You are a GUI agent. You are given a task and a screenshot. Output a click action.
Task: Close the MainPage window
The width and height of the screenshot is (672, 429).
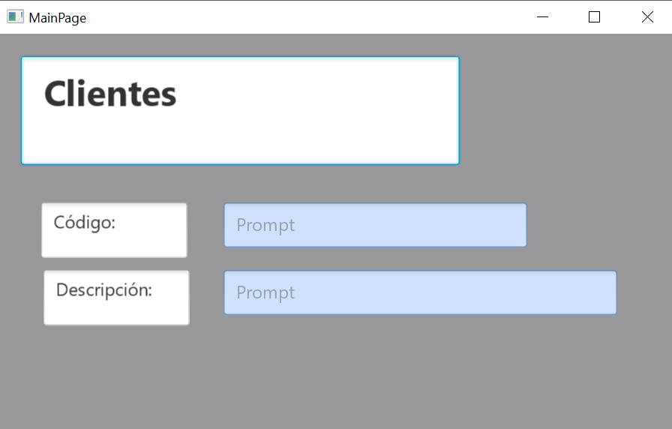pos(647,16)
